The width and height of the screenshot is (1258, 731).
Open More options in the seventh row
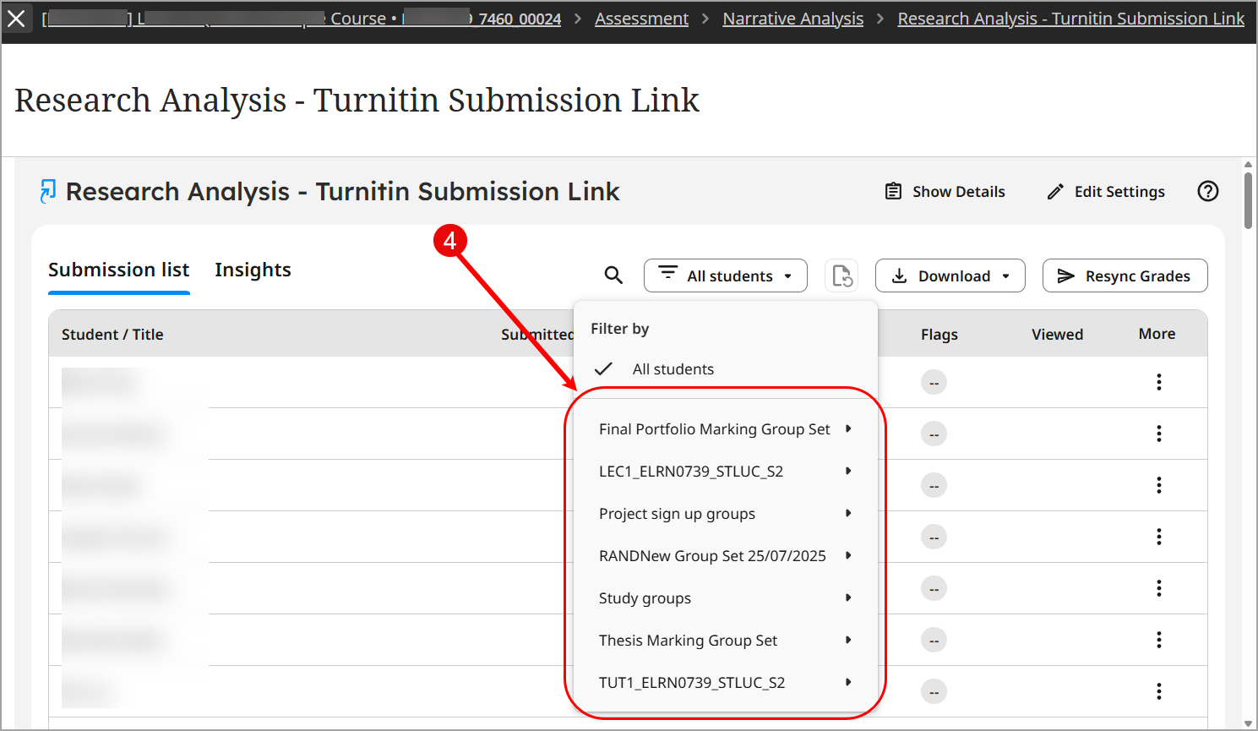[1158, 691]
